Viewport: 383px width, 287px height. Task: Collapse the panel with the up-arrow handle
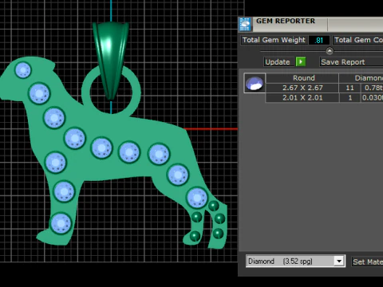(330, 51)
